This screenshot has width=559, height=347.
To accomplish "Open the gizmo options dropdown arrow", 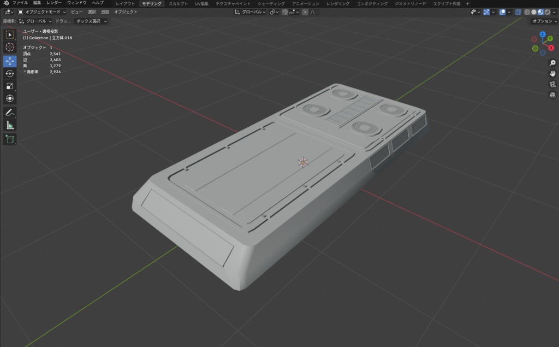I will point(493,12).
